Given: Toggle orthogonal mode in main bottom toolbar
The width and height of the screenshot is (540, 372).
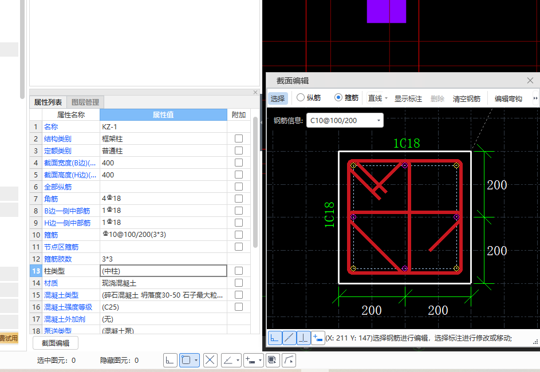Looking at the screenshot, I should 170,361.
